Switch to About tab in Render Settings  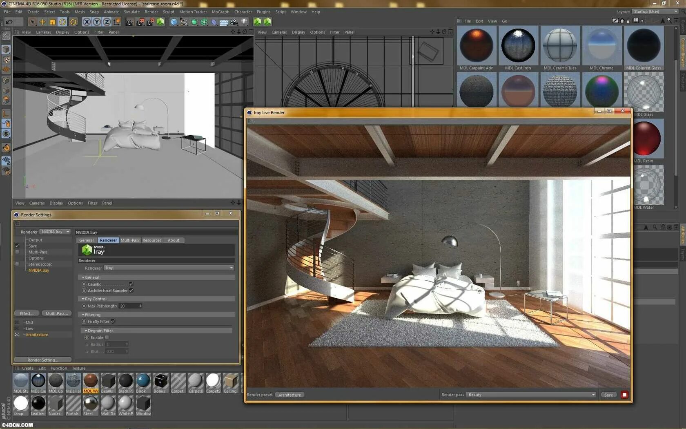[x=174, y=240]
